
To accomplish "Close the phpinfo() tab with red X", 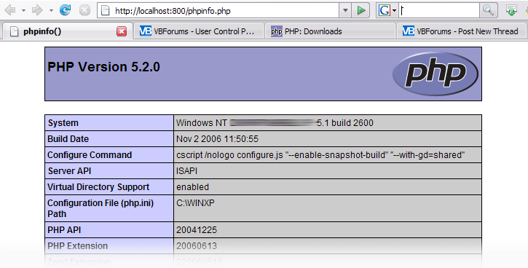I will (122, 31).
